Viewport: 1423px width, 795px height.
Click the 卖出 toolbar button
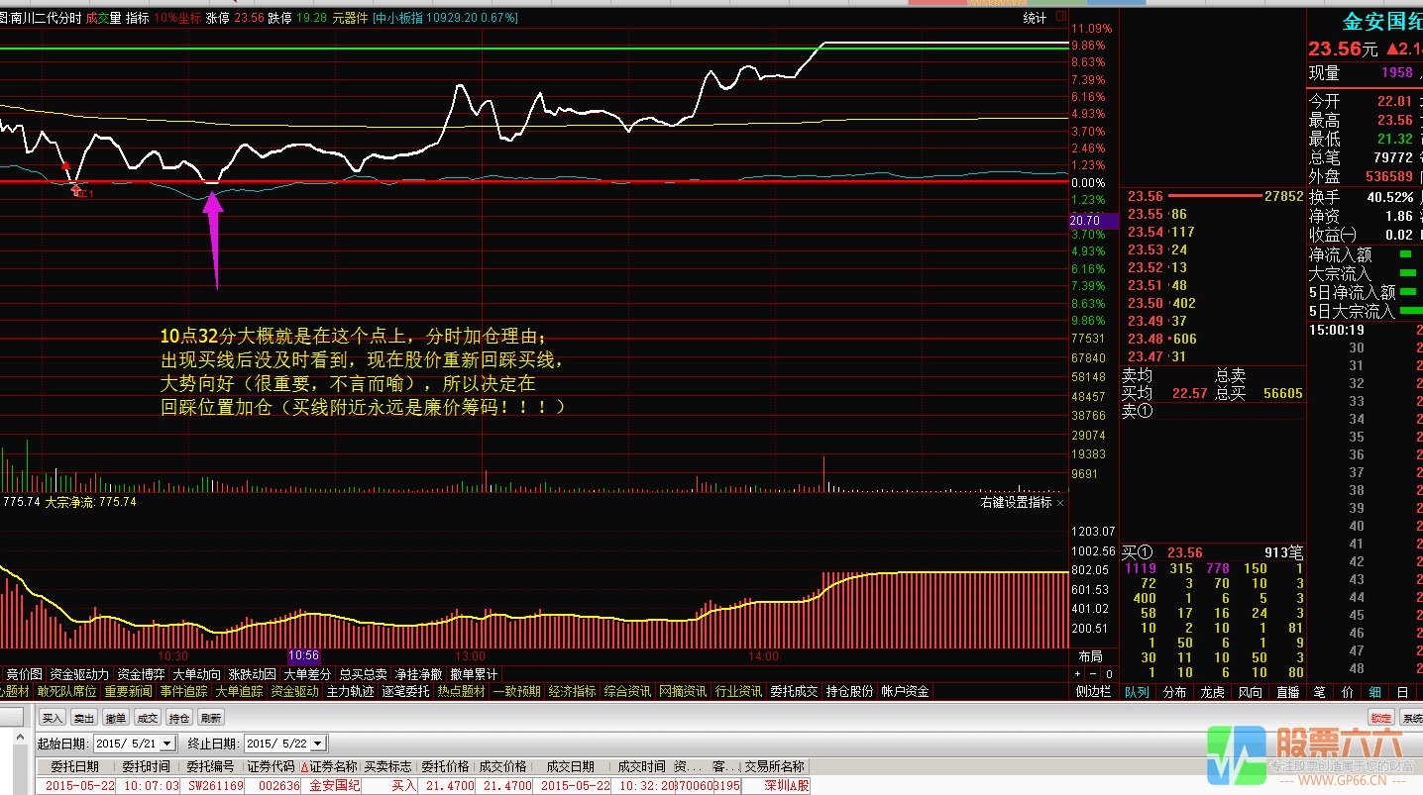coord(84,718)
